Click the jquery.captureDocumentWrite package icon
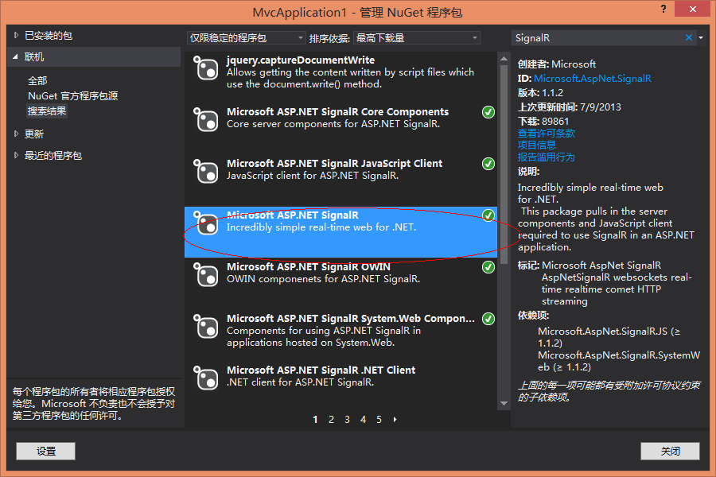This screenshot has height=477, width=716. [206, 68]
